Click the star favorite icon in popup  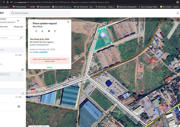(x=55, y=31)
